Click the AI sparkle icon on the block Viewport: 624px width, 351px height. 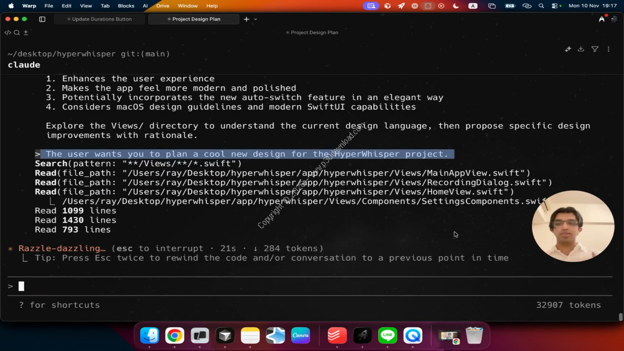(568, 49)
